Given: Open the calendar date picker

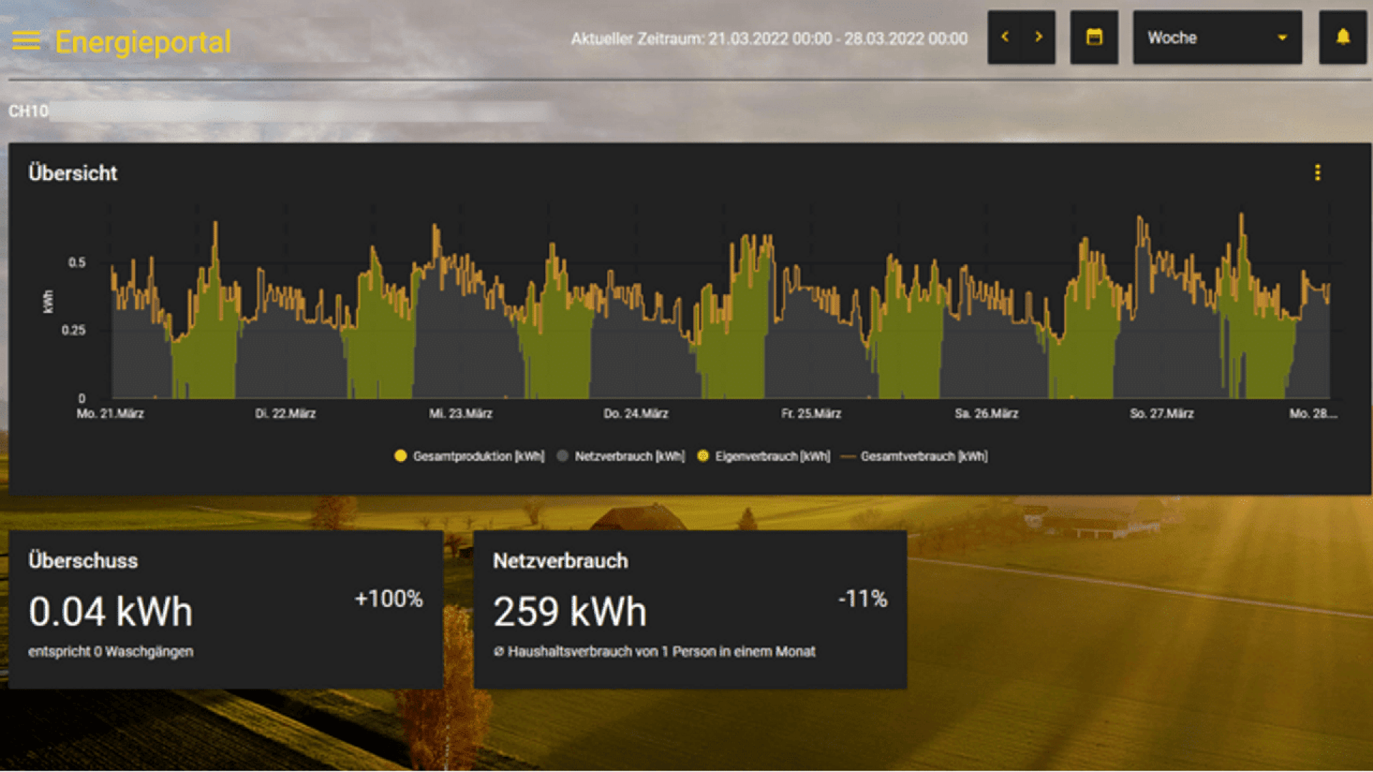Looking at the screenshot, I should 1094,37.
